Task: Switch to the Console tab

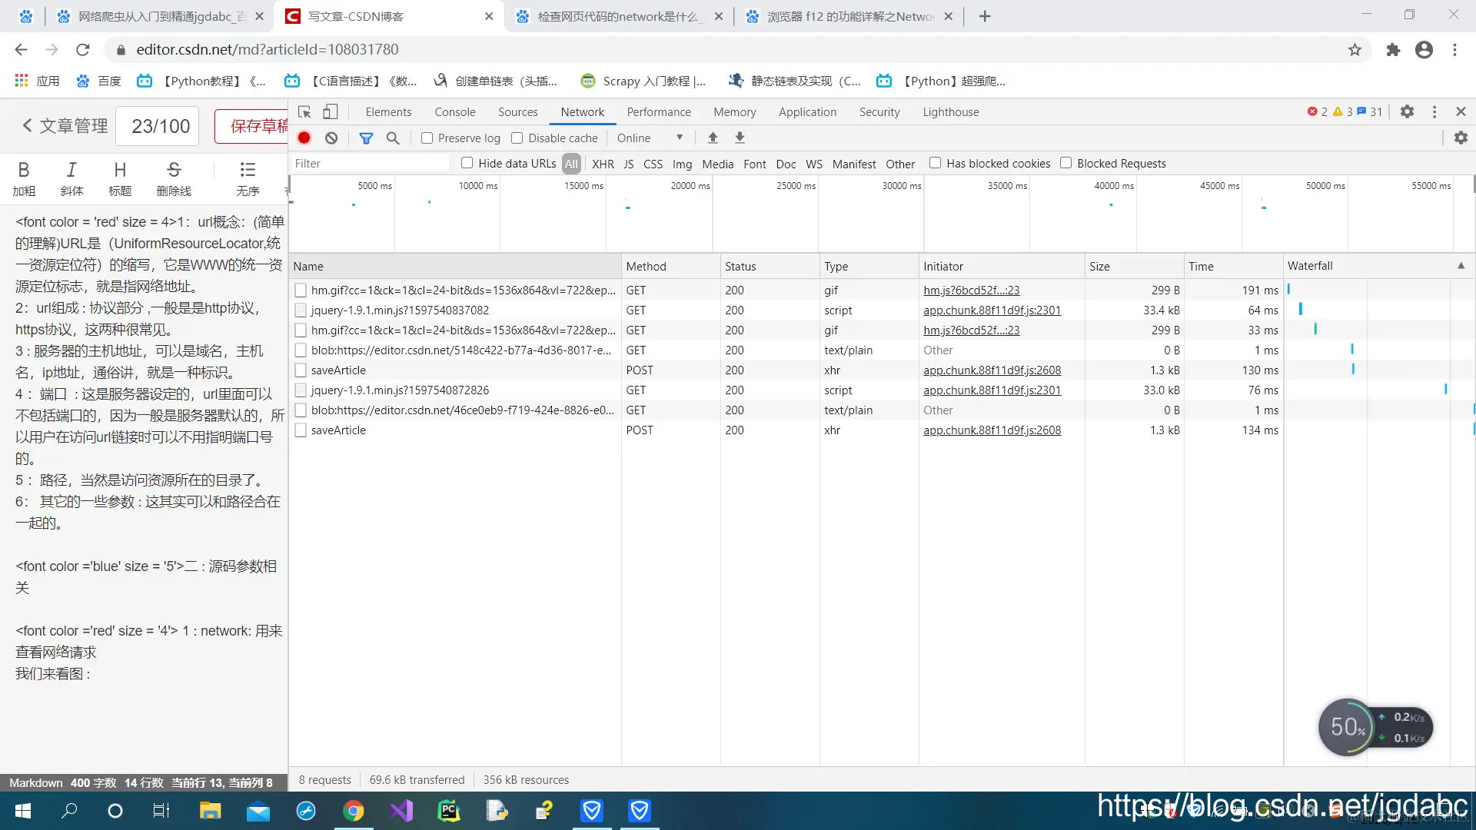Action: click(x=454, y=112)
